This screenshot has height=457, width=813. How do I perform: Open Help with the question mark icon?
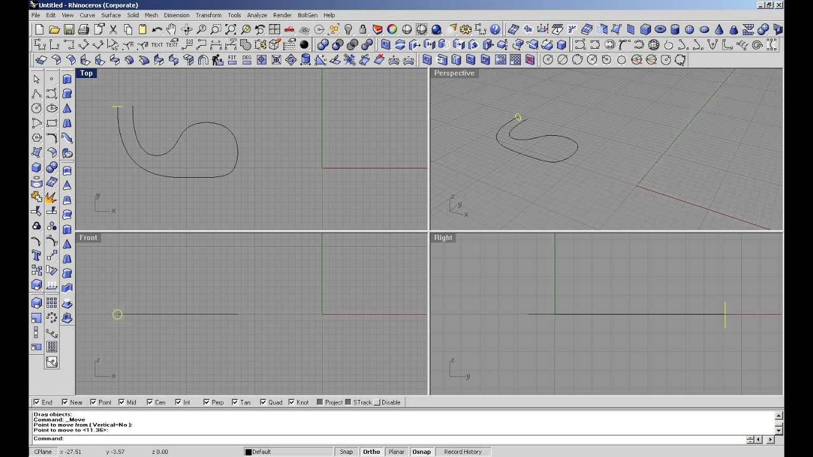point(495,29)
